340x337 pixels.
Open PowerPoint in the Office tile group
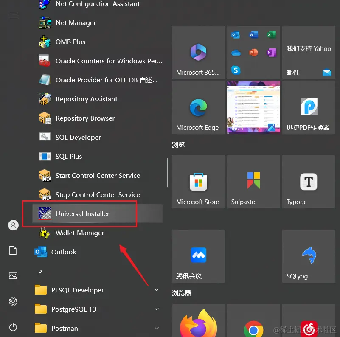pos(253,53)
